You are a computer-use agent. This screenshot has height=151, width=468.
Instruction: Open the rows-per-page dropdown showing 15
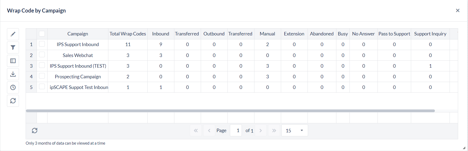[294, 130]
